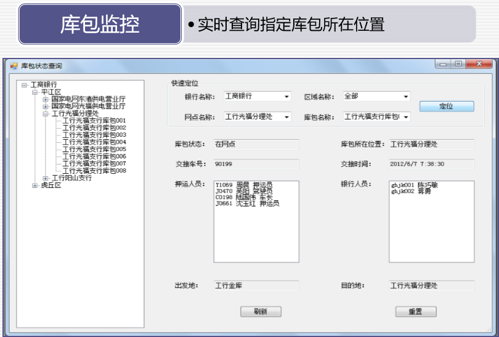Open the 区域名称 dropdown
Image resolution: width=499 pixels, height=337 pixels.
(x=406, y=97)
